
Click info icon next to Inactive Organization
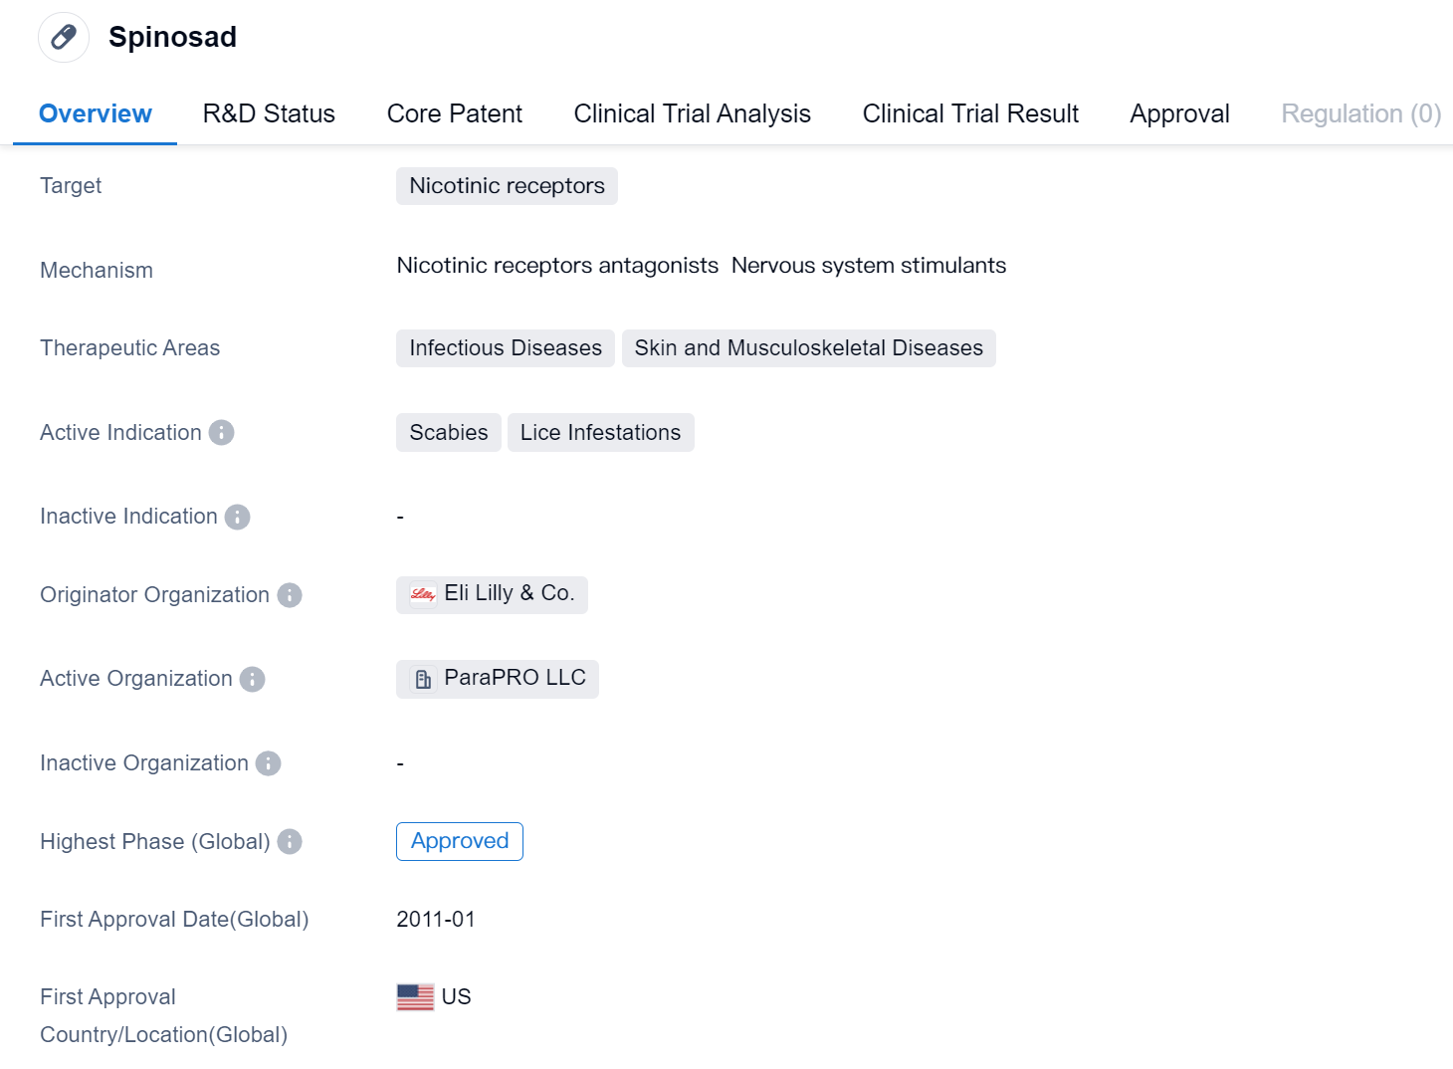pos(269,763)
